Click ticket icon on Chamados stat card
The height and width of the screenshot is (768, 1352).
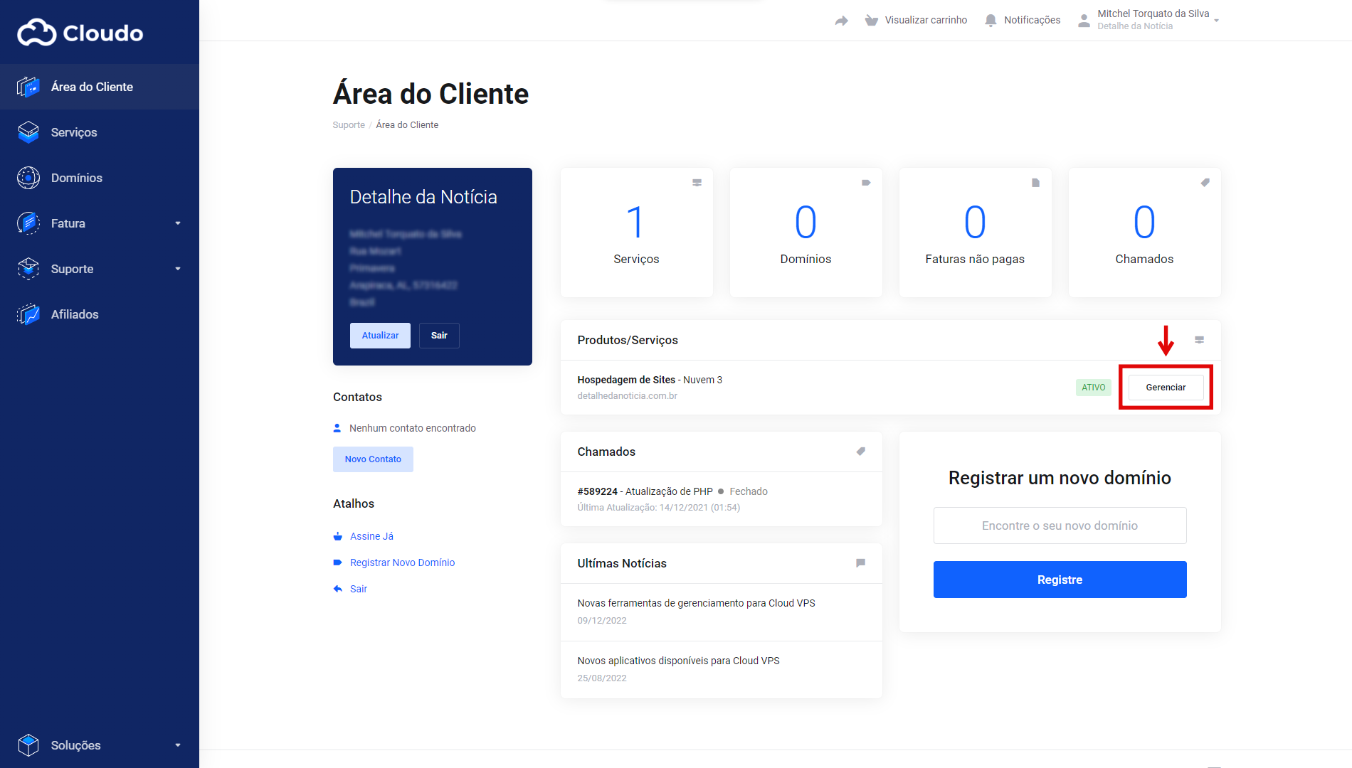click(1205, 183)
